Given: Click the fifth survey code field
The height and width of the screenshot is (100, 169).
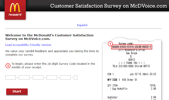Looking at the screenshot, I should [65, 77].
